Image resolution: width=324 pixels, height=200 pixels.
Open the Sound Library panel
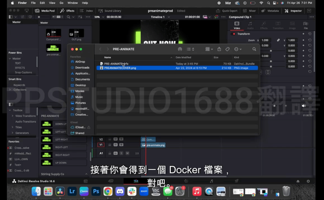[x=110, y=11]
